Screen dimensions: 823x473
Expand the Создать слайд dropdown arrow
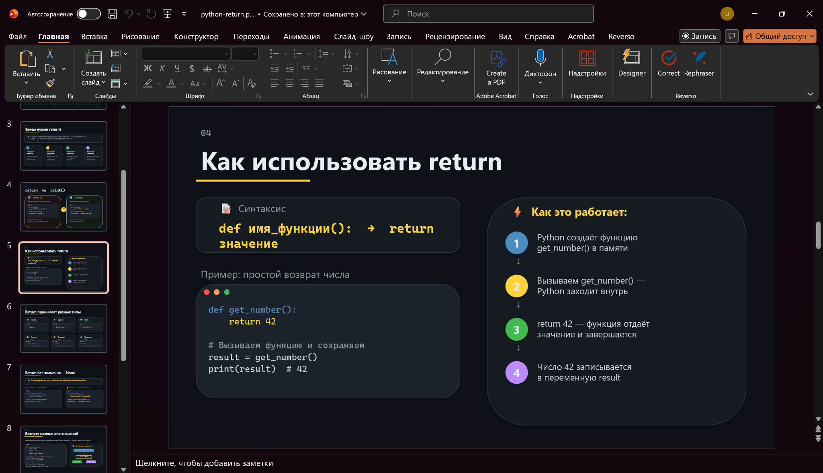(x=104, y=82)
